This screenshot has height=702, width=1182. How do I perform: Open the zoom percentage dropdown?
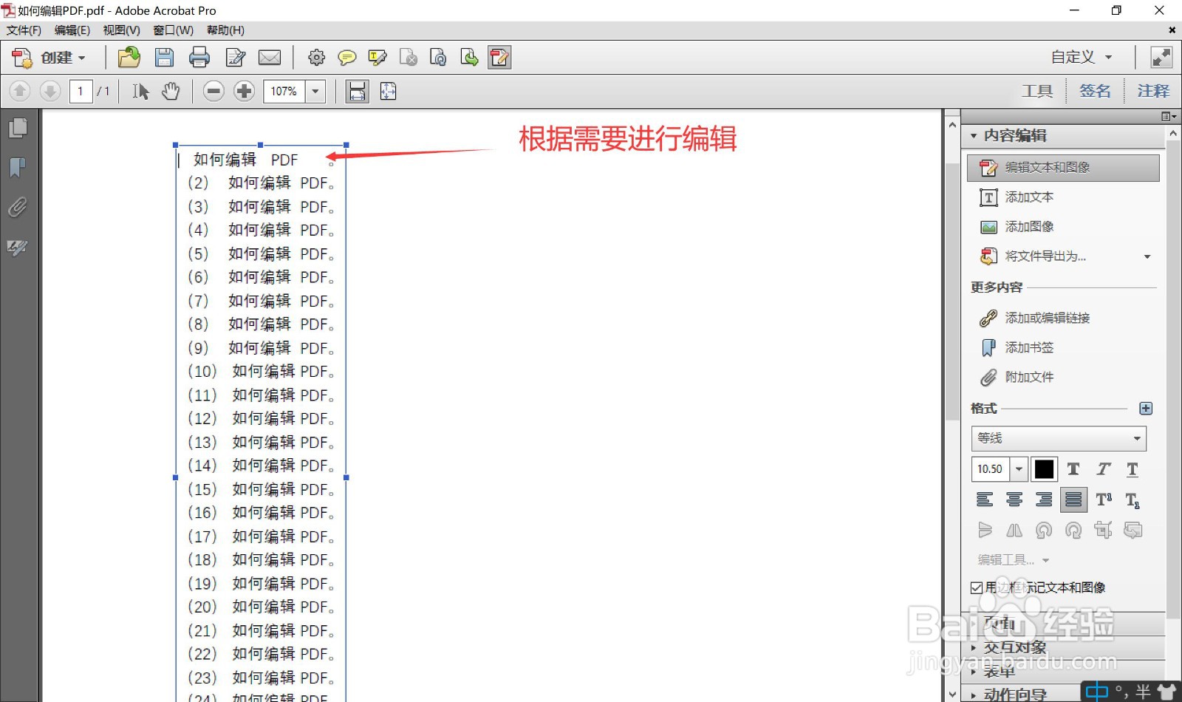tap(315, 91)
